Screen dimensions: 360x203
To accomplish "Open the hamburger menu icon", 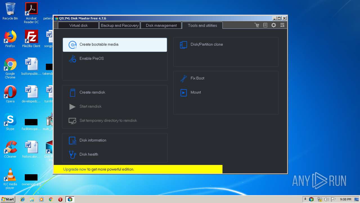I will click(x=282, y=25).
